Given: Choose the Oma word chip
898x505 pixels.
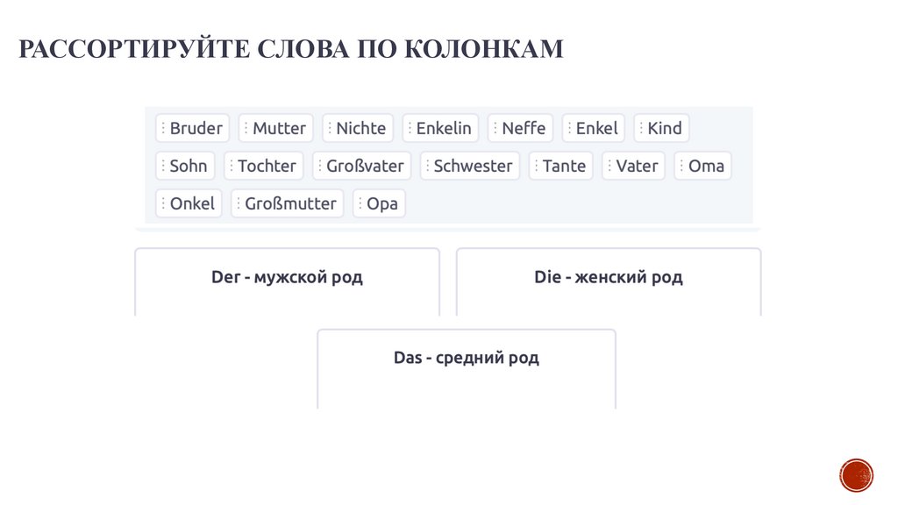Looking at the screenshot, I should coord(705,166).
